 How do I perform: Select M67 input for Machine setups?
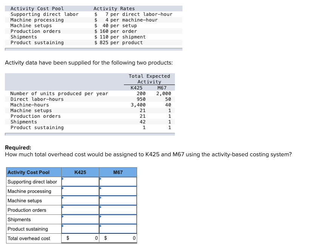(x=118, y=200)
